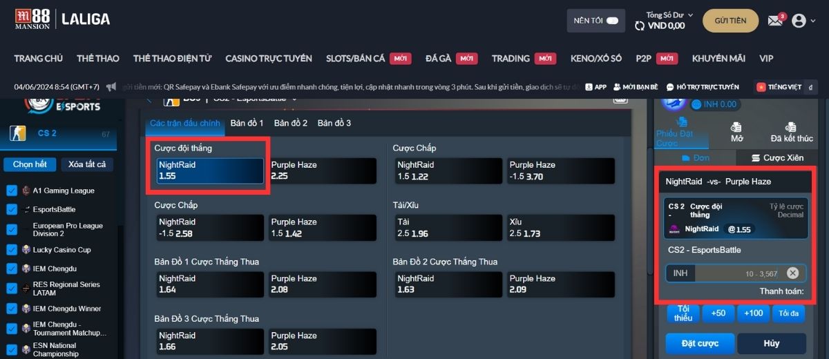Open the ĐÁ GÀ menu item
Viewport: 829px width, 359px height.
[x=439, y=59]
